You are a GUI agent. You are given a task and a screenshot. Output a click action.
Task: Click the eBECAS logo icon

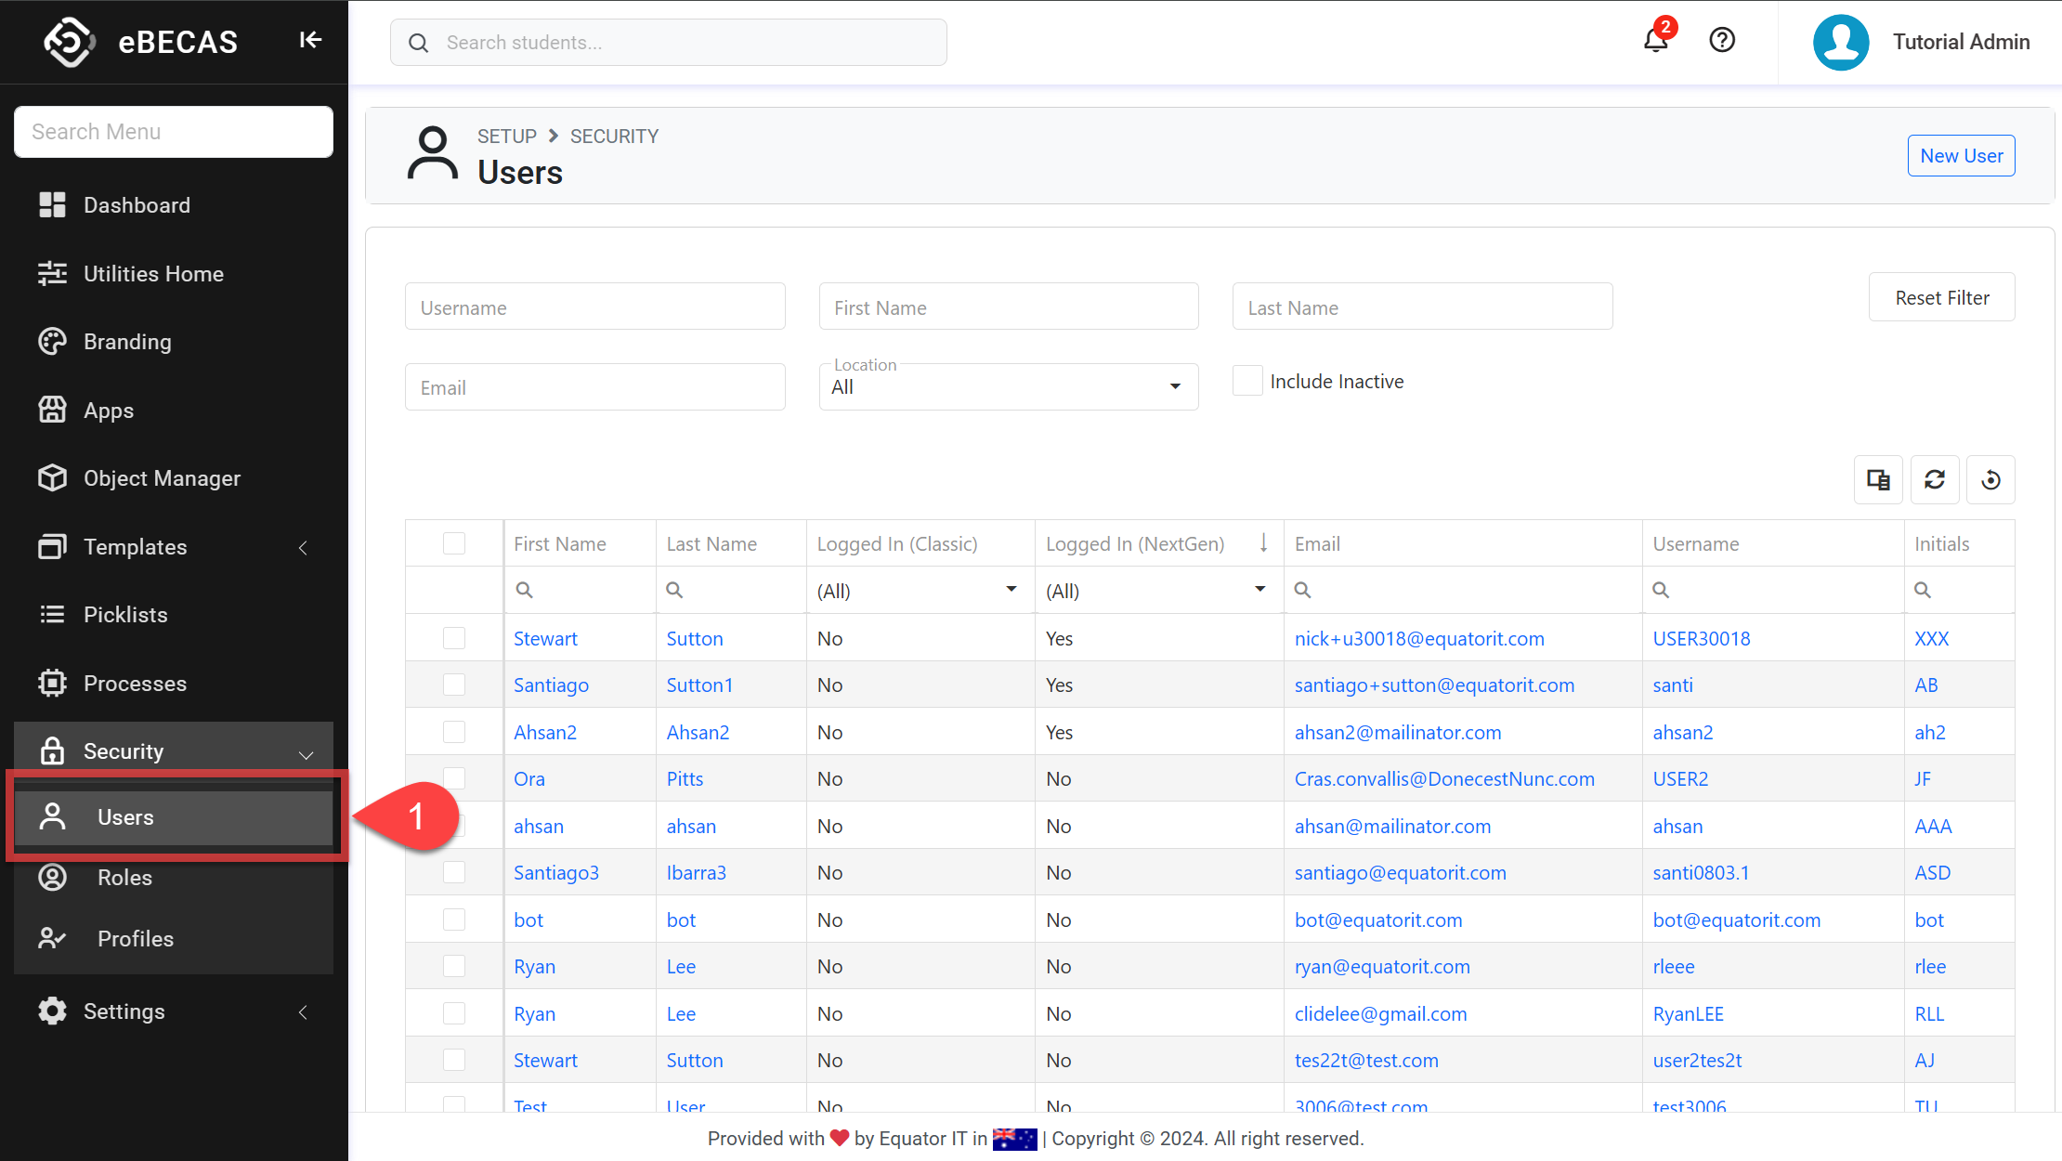point(70,42)
